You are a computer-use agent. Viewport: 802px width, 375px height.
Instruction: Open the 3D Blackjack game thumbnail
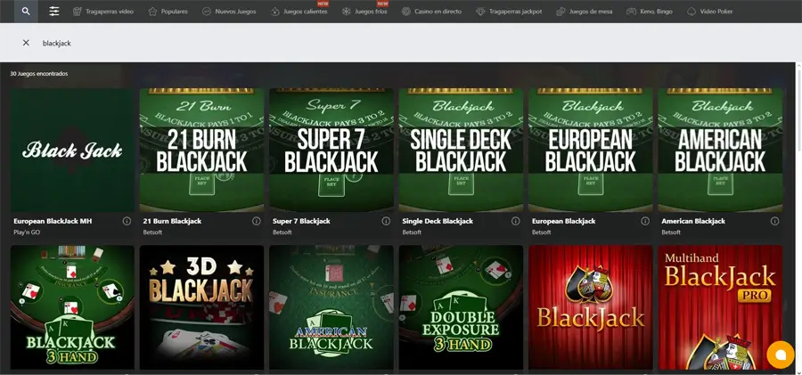pos(201,307)
